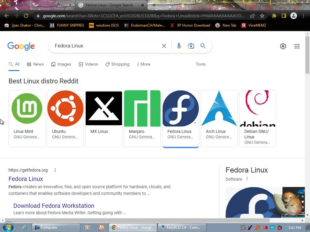
Task: Select the Fedora Linux card
Action: click(181, 118)
